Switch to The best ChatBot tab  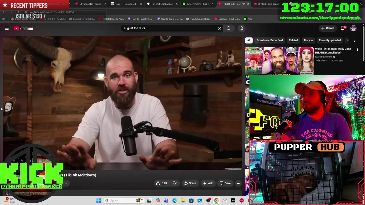161,4
